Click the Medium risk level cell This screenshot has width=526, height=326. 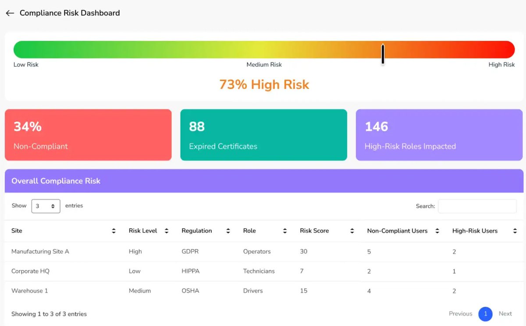[140, 291]
